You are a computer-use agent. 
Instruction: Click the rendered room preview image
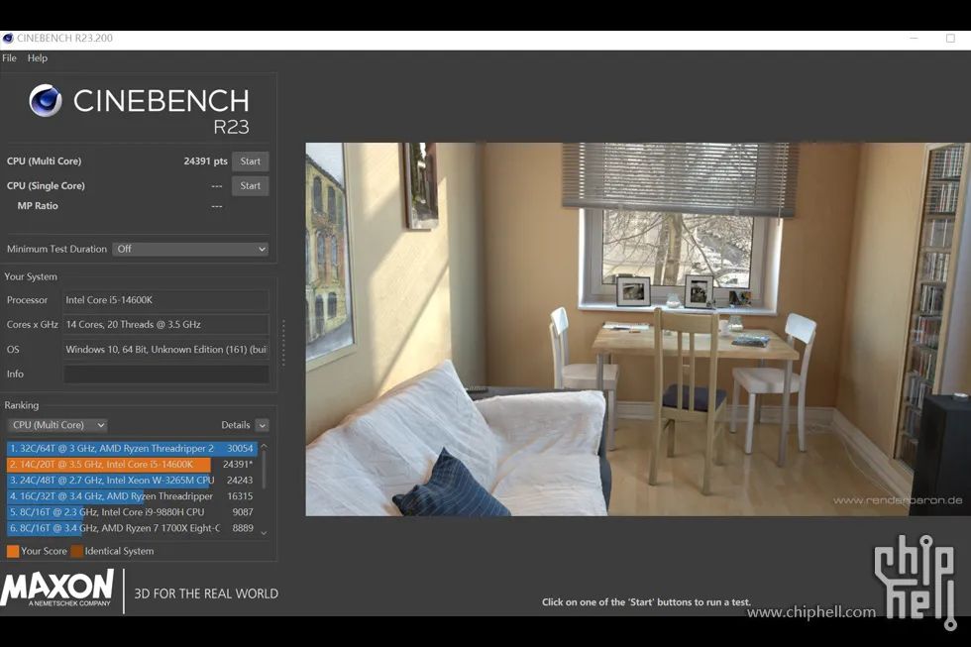638,329
